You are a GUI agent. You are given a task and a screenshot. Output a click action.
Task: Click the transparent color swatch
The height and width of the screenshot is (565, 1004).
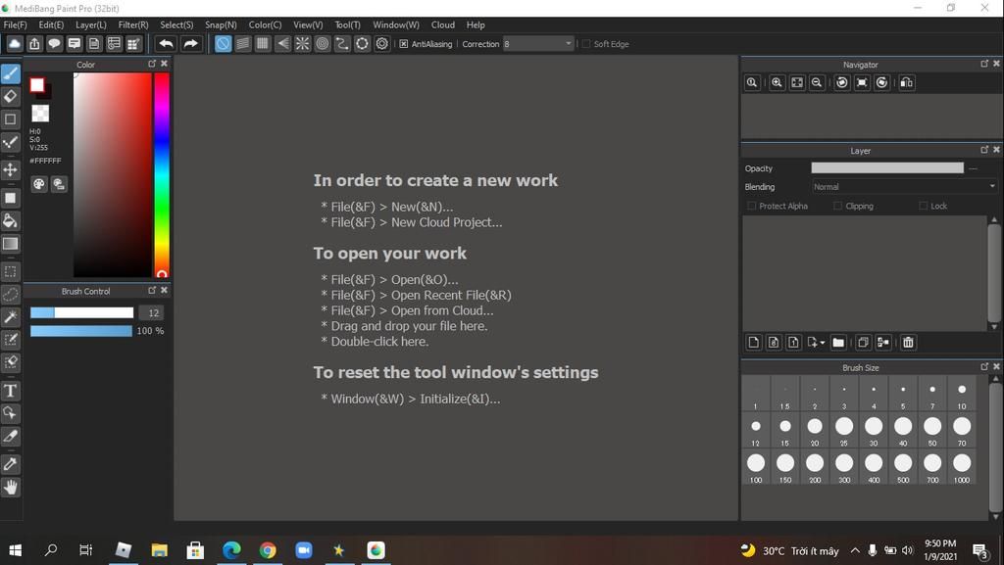click(x=40, y=114)
